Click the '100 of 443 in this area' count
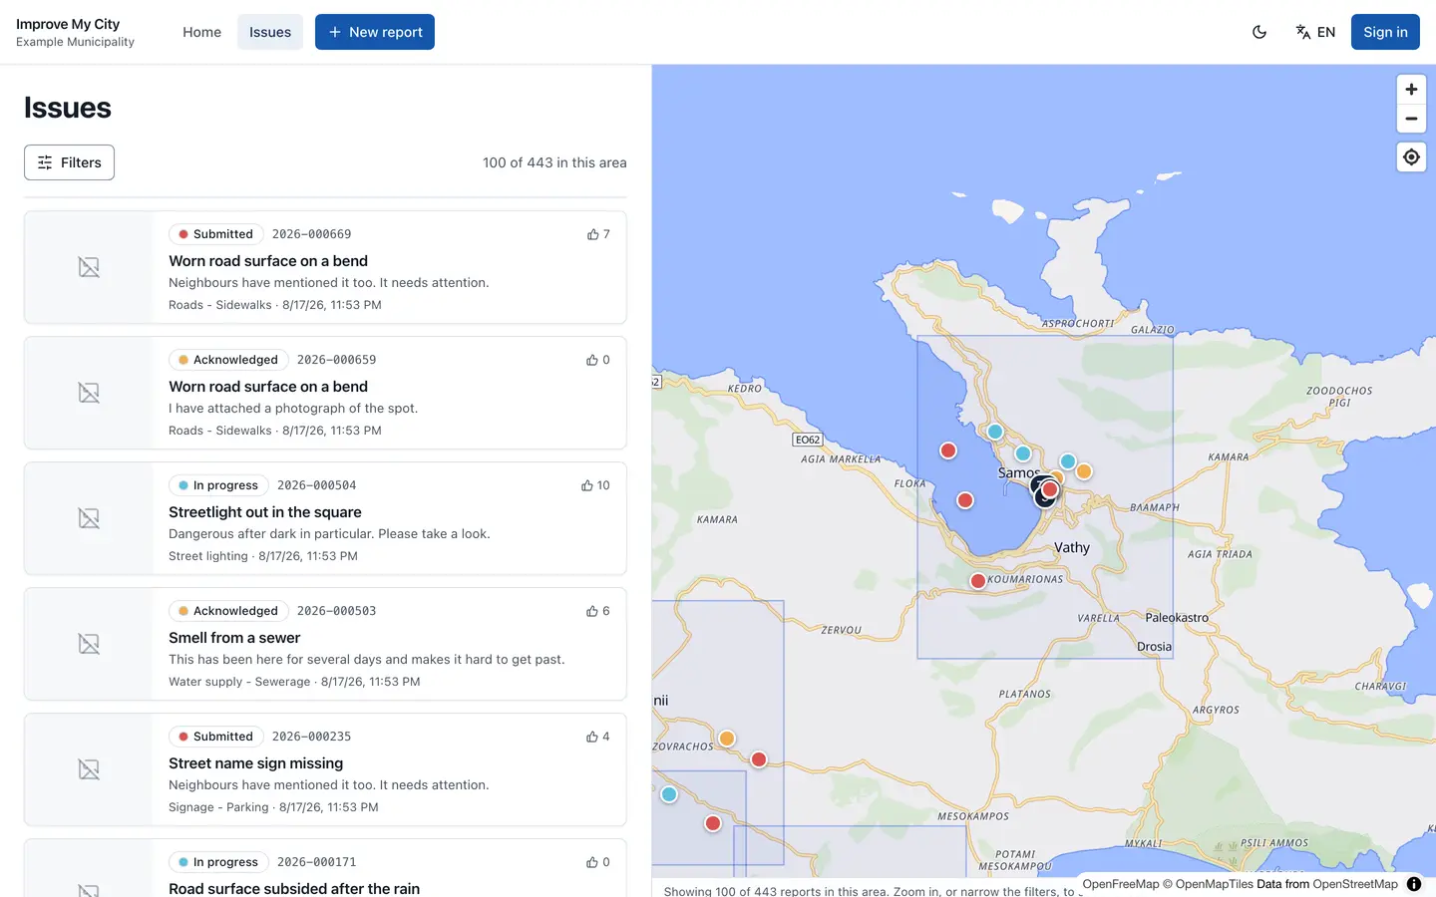Image resolution: width=1436 pixels, height=897 pixels. coord(554,162)
